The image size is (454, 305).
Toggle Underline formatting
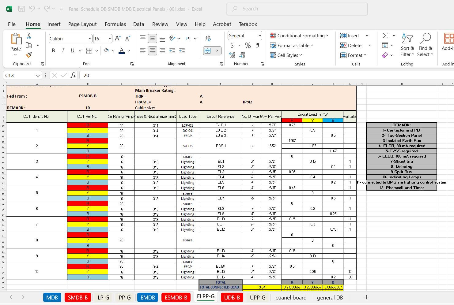[x=73, y=51]
